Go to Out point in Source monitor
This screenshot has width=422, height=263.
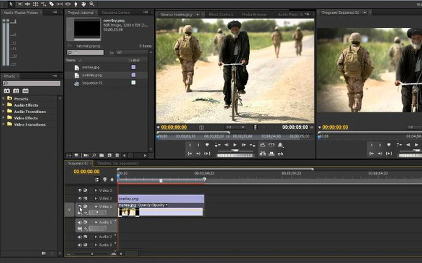click(x=198, y=153)
